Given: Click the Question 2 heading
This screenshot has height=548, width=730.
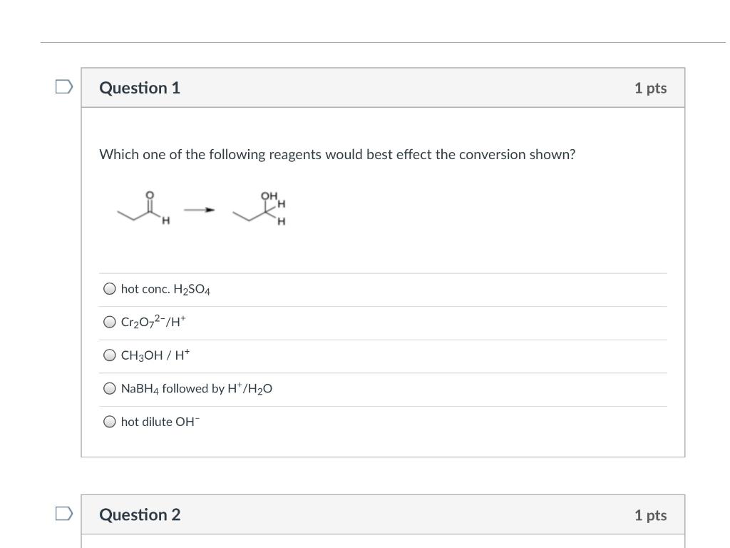Looking at the screenshot, I should (x=140, y=514).
